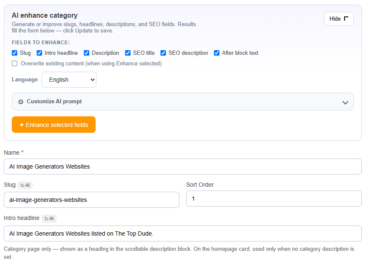Toggle the Description checkbox
Screen dimensions: 366x263
[86, 53]
